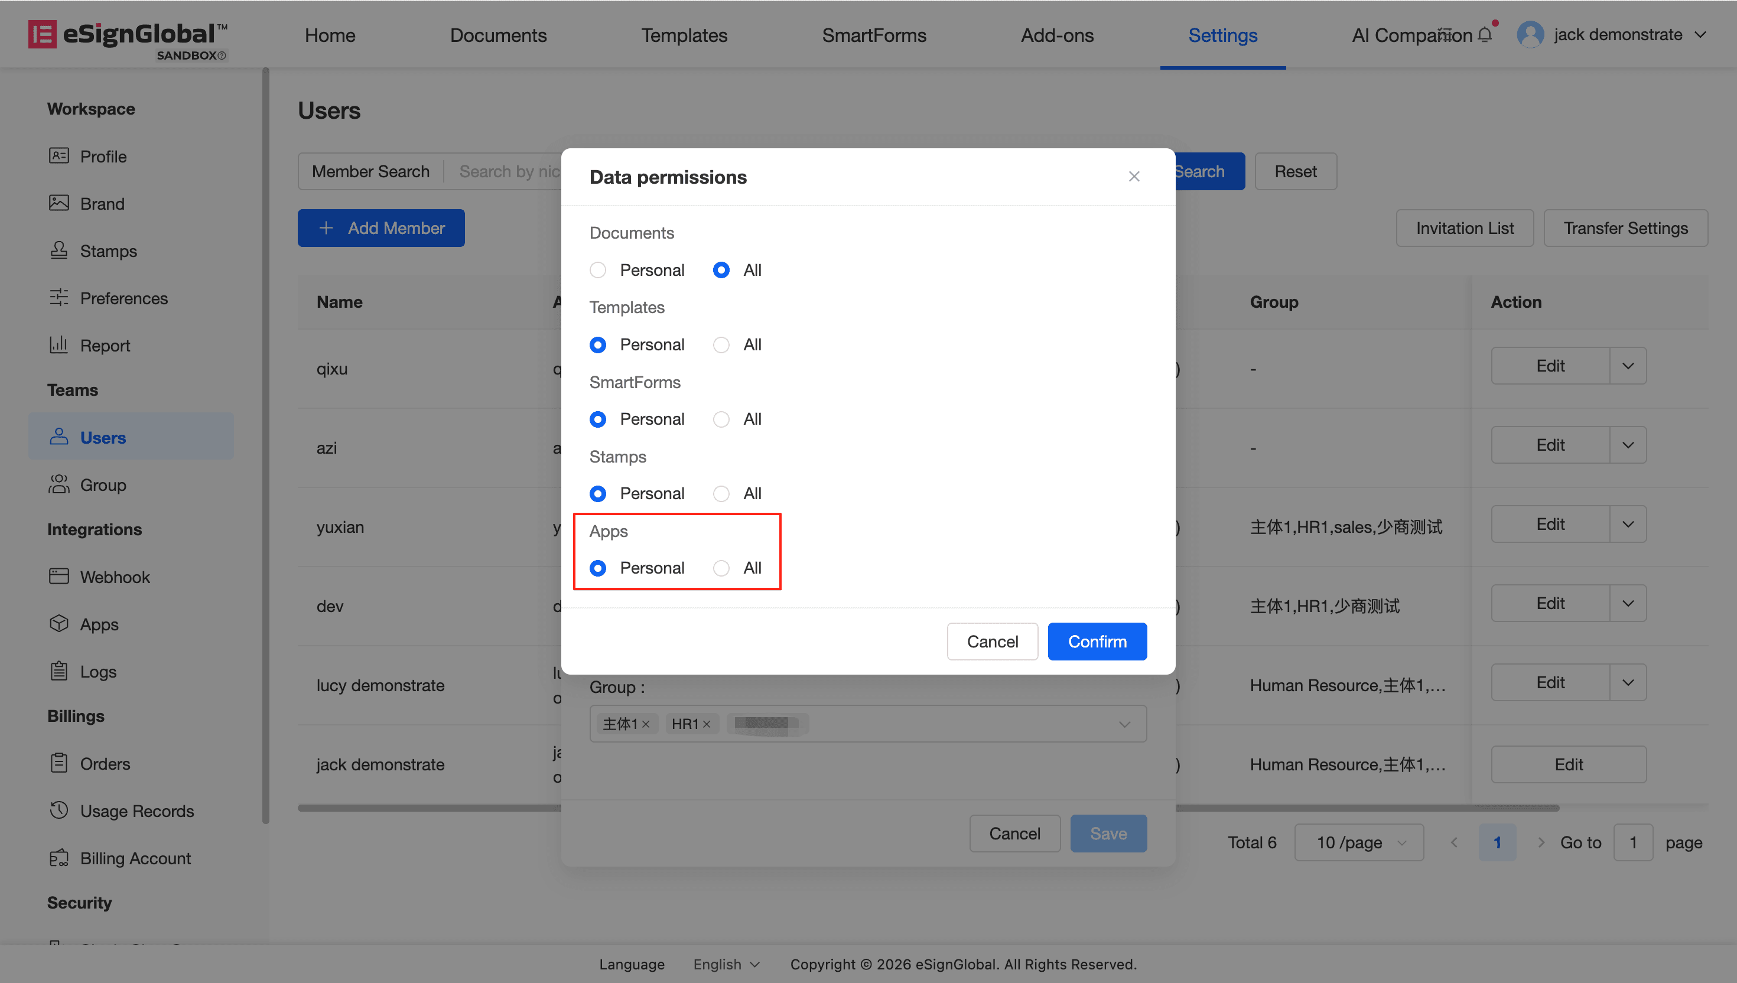The height and width of the screenshot is (983, 1737).
Task: Close the Data permissions dialog
Action: coord(1133,176)
